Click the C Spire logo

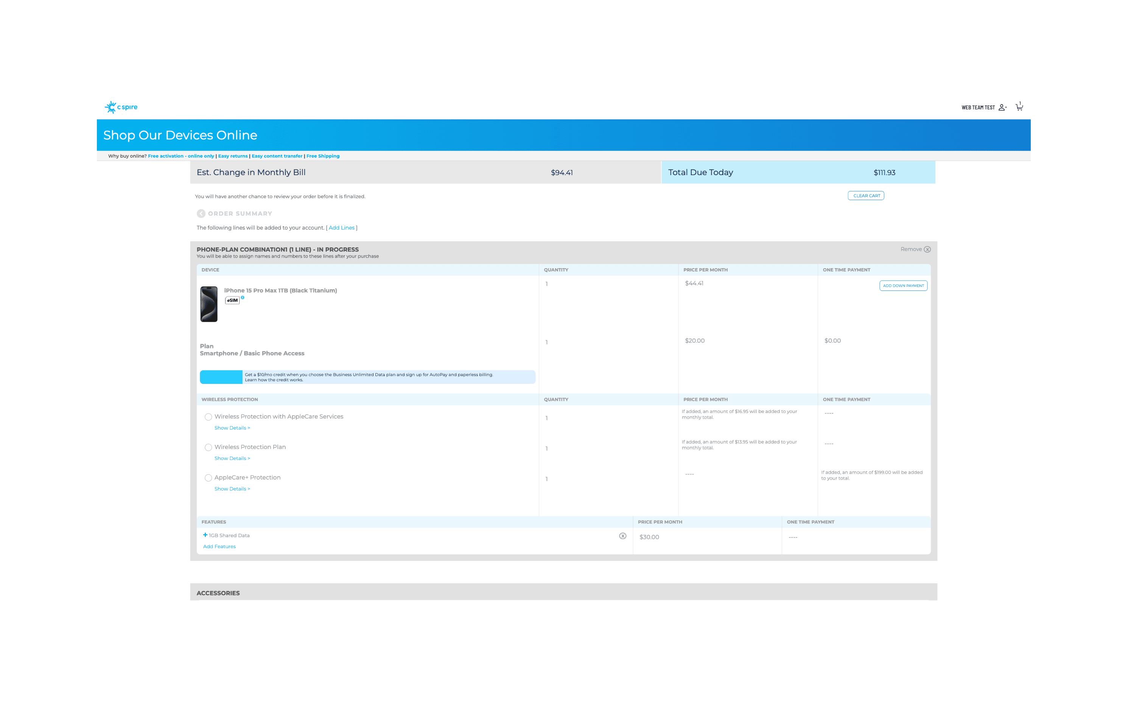(121, 107)
